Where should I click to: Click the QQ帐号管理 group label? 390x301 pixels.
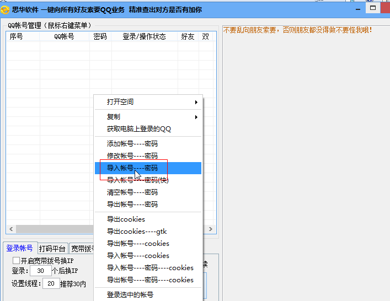[50, 25]
